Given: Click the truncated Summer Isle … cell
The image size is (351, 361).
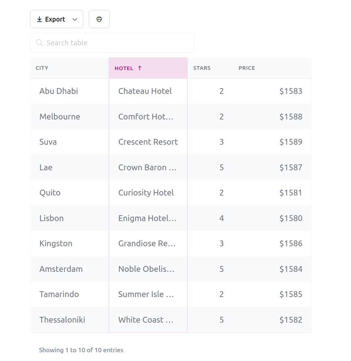Looking at the screenshot, I should (148, 294).
